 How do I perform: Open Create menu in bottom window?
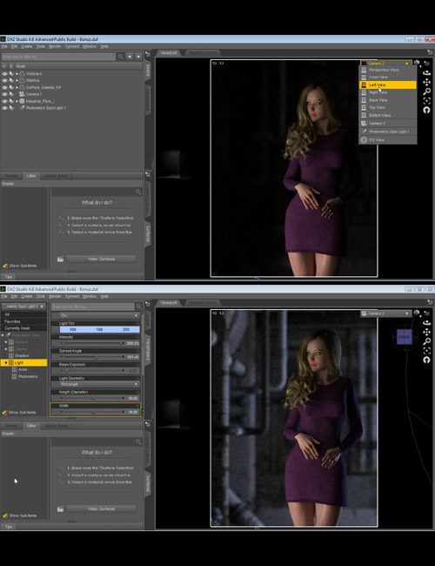tap(26, 296)
